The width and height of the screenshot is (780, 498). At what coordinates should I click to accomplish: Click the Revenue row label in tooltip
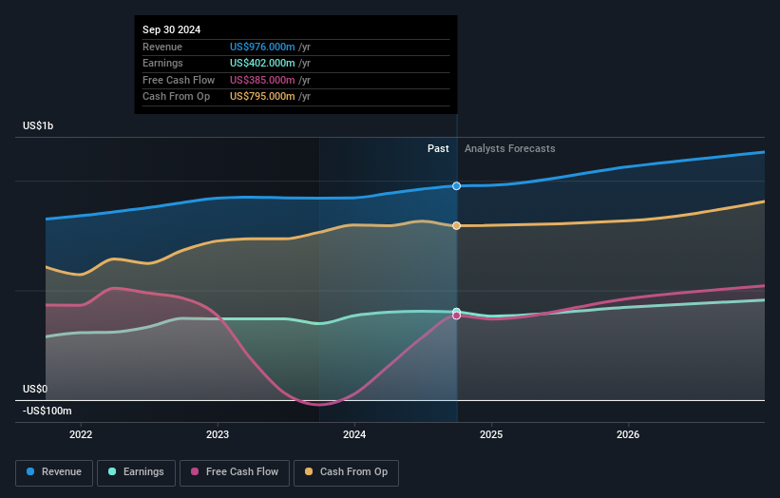(162, 47)
